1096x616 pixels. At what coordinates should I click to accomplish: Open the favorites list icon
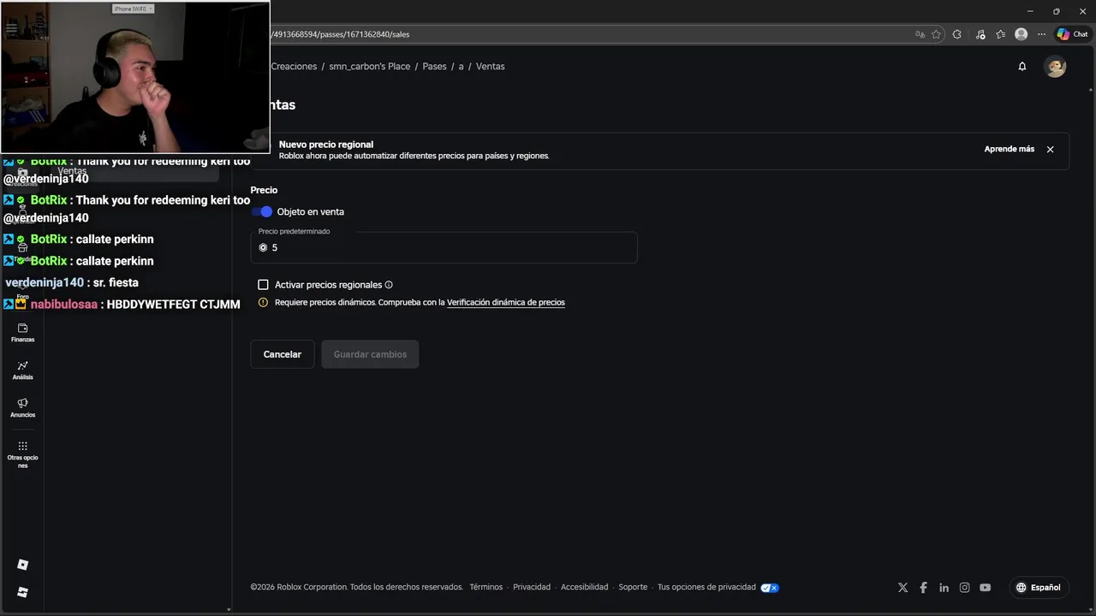point(1000,34)
